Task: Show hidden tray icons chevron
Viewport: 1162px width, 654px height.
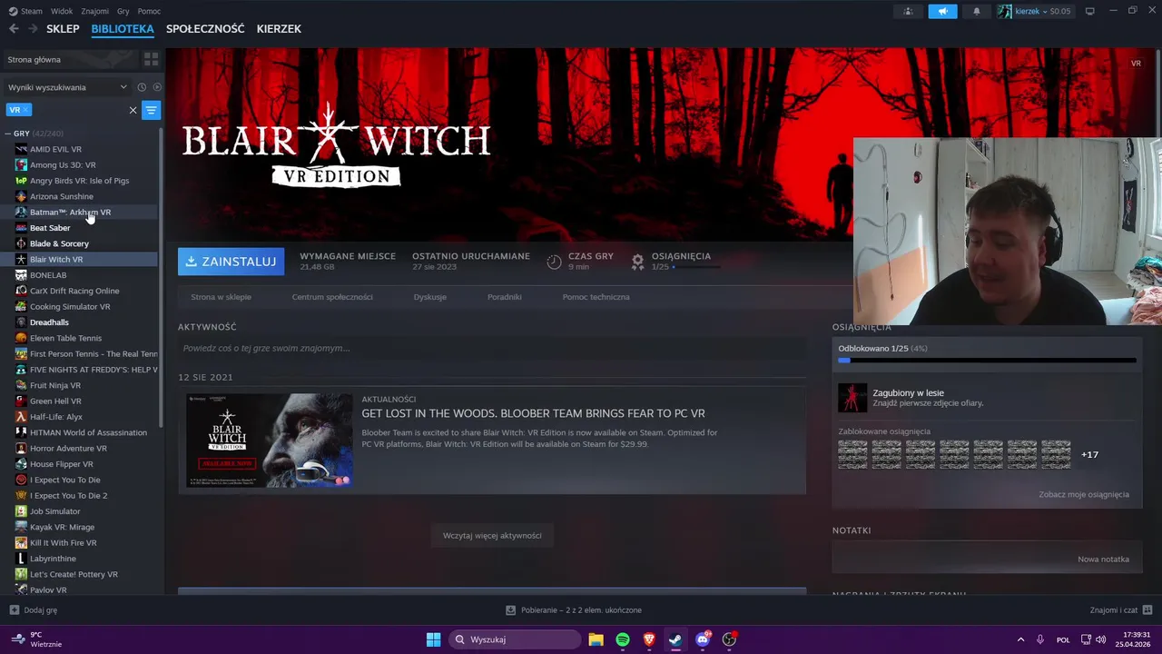Action: pos(1020,639)
